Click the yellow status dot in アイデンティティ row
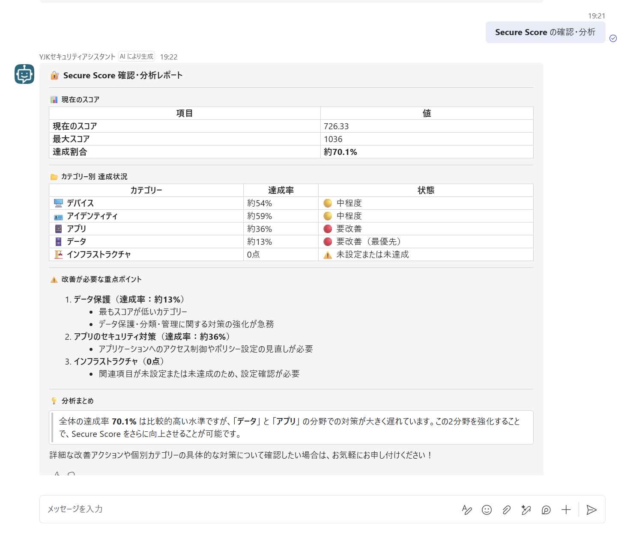The image size is (633, 534). point(328,216)
